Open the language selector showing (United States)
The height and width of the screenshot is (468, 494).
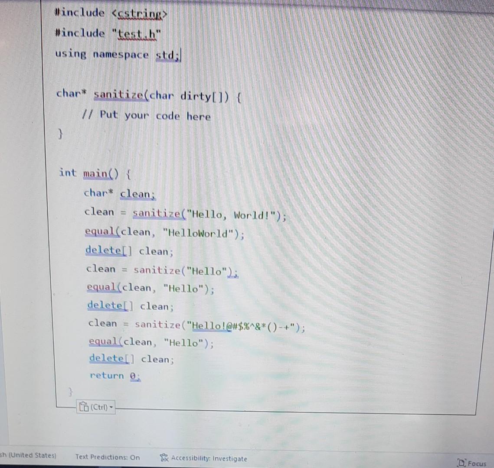28,455
